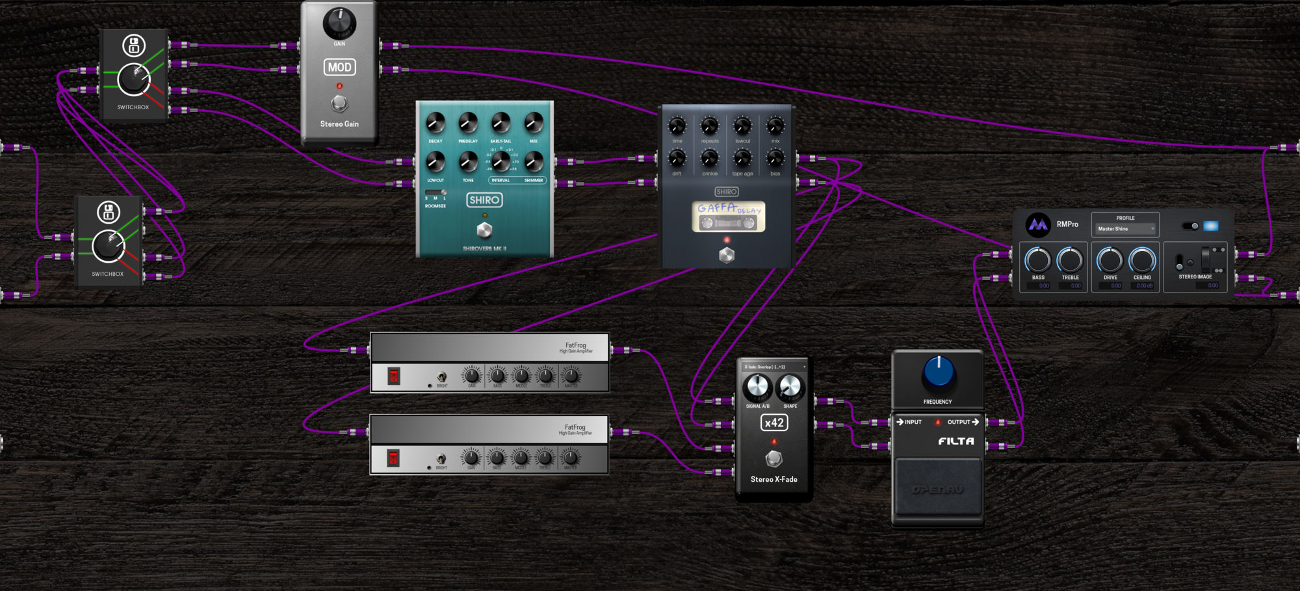Click the X-Fade SHAPE knob
1300x591 pixels.
pyautogui.click(x=790, y=388)
